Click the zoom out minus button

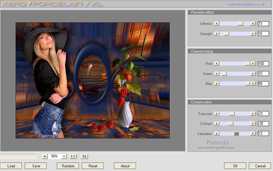(64, 156)
